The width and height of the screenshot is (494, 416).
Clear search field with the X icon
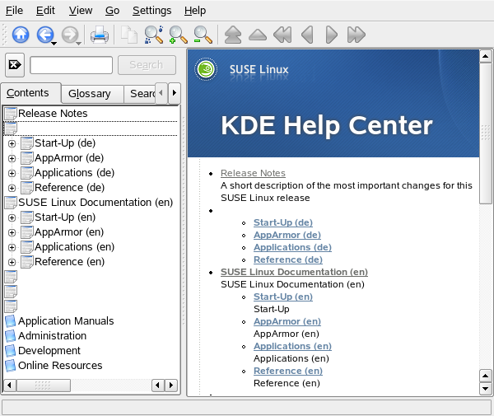[x=15, y=65]
